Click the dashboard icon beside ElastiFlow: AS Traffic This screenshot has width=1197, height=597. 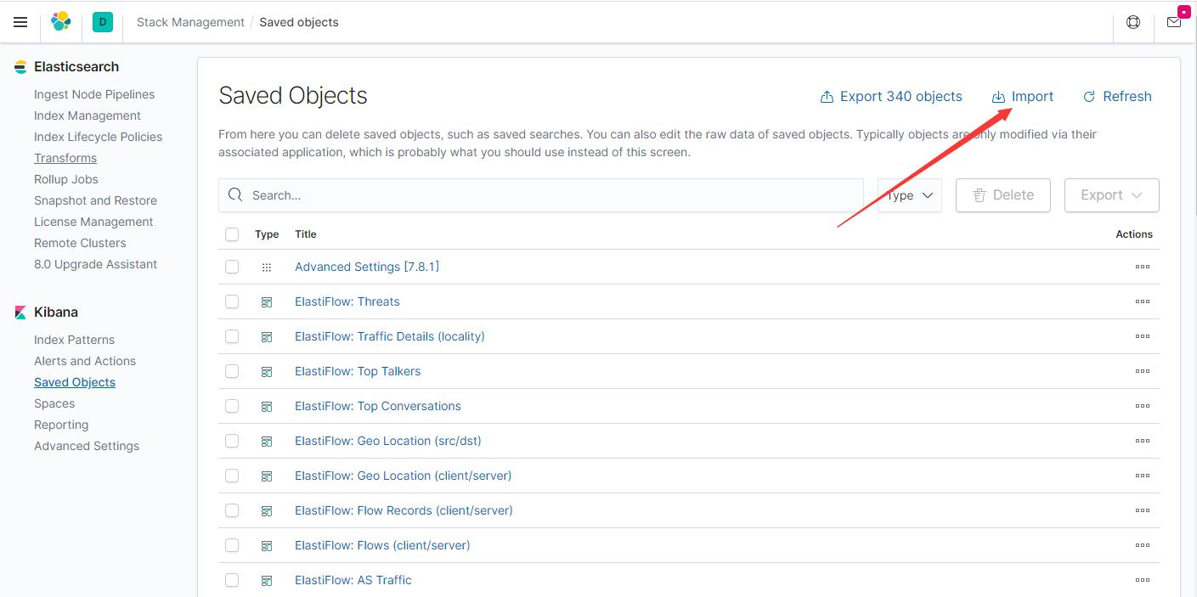(267, 580)
